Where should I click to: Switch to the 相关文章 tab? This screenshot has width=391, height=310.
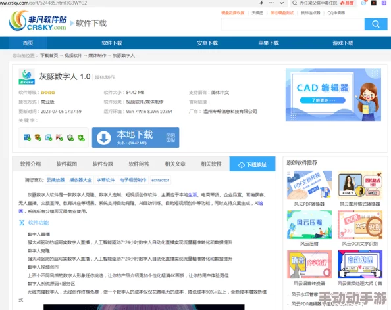[x=175, y=164]
